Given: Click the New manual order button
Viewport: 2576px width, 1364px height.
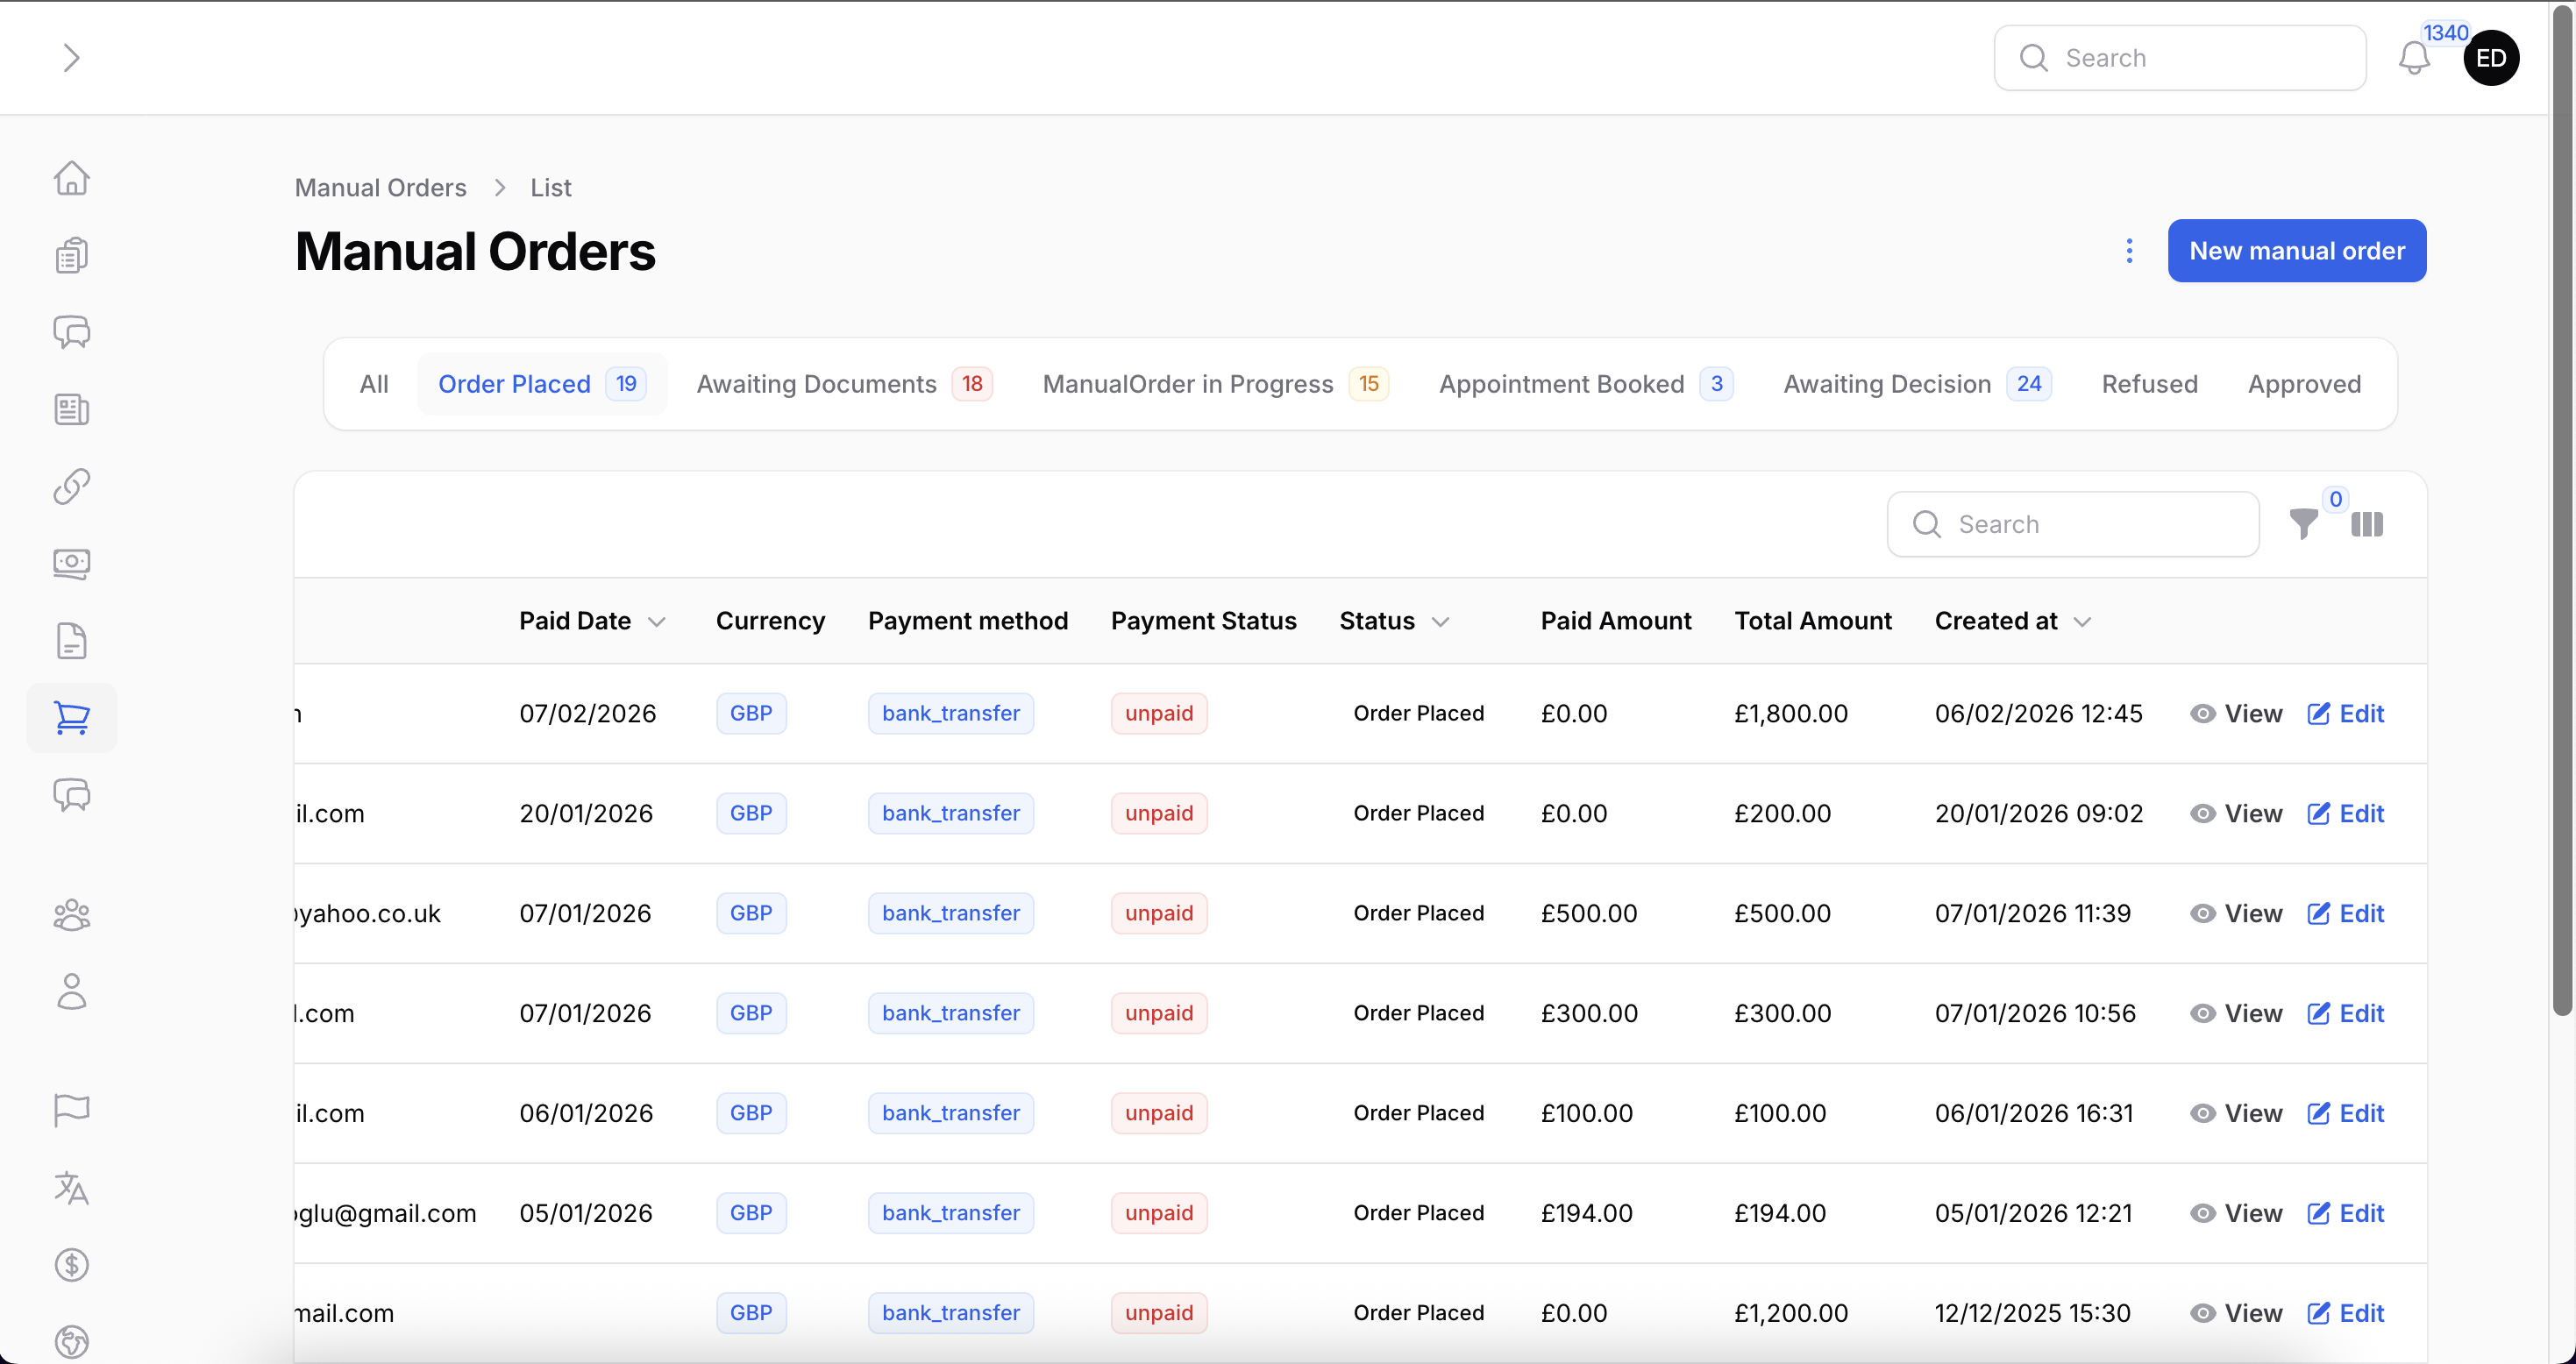Looking at the screenshot, I should [2296, 251].
